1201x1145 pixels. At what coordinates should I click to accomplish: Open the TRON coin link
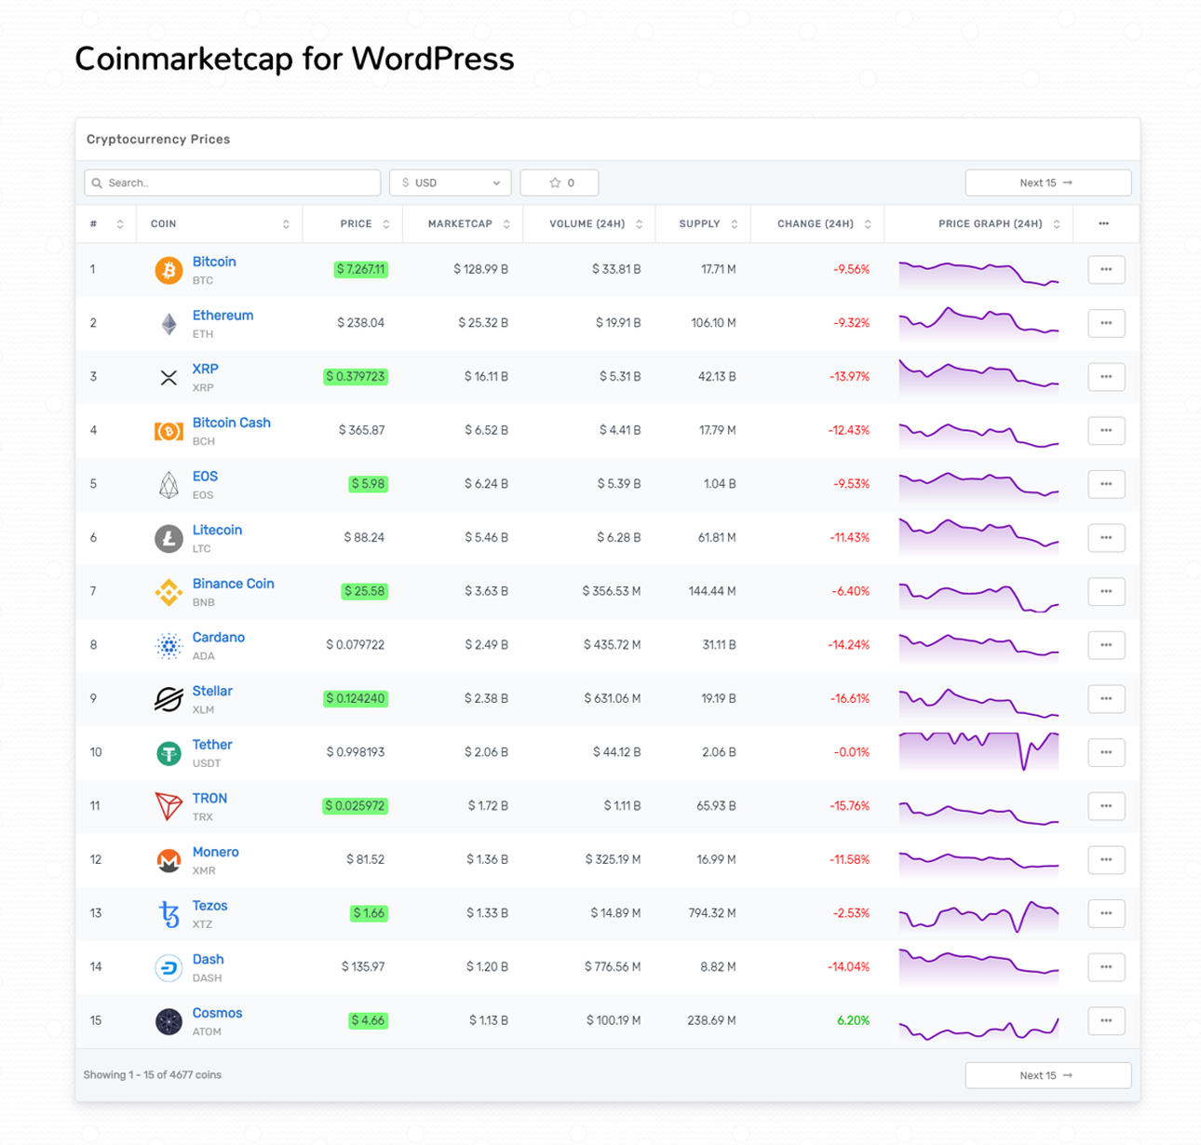[x=209, y=799]
